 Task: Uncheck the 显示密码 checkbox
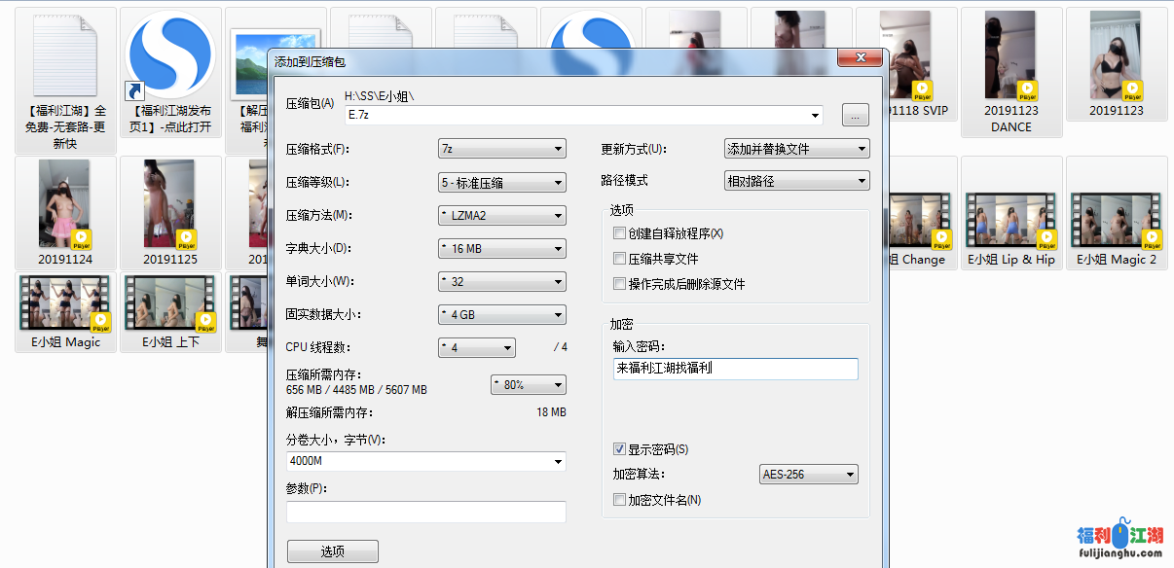619,449
